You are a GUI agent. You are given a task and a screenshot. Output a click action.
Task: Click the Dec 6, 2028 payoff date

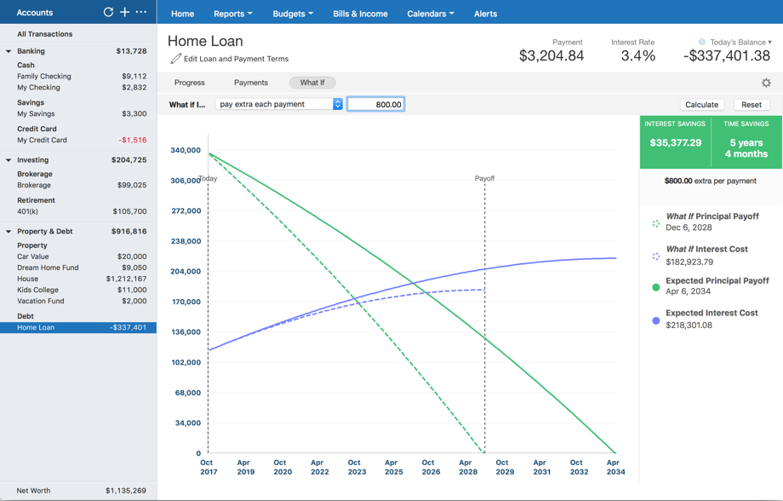(x=689, y=227)
